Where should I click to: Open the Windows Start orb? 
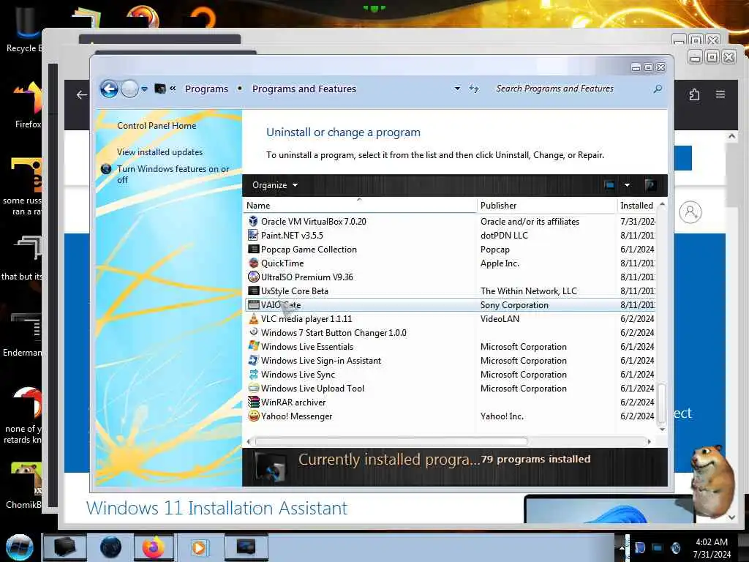click(x=20, y=547)
